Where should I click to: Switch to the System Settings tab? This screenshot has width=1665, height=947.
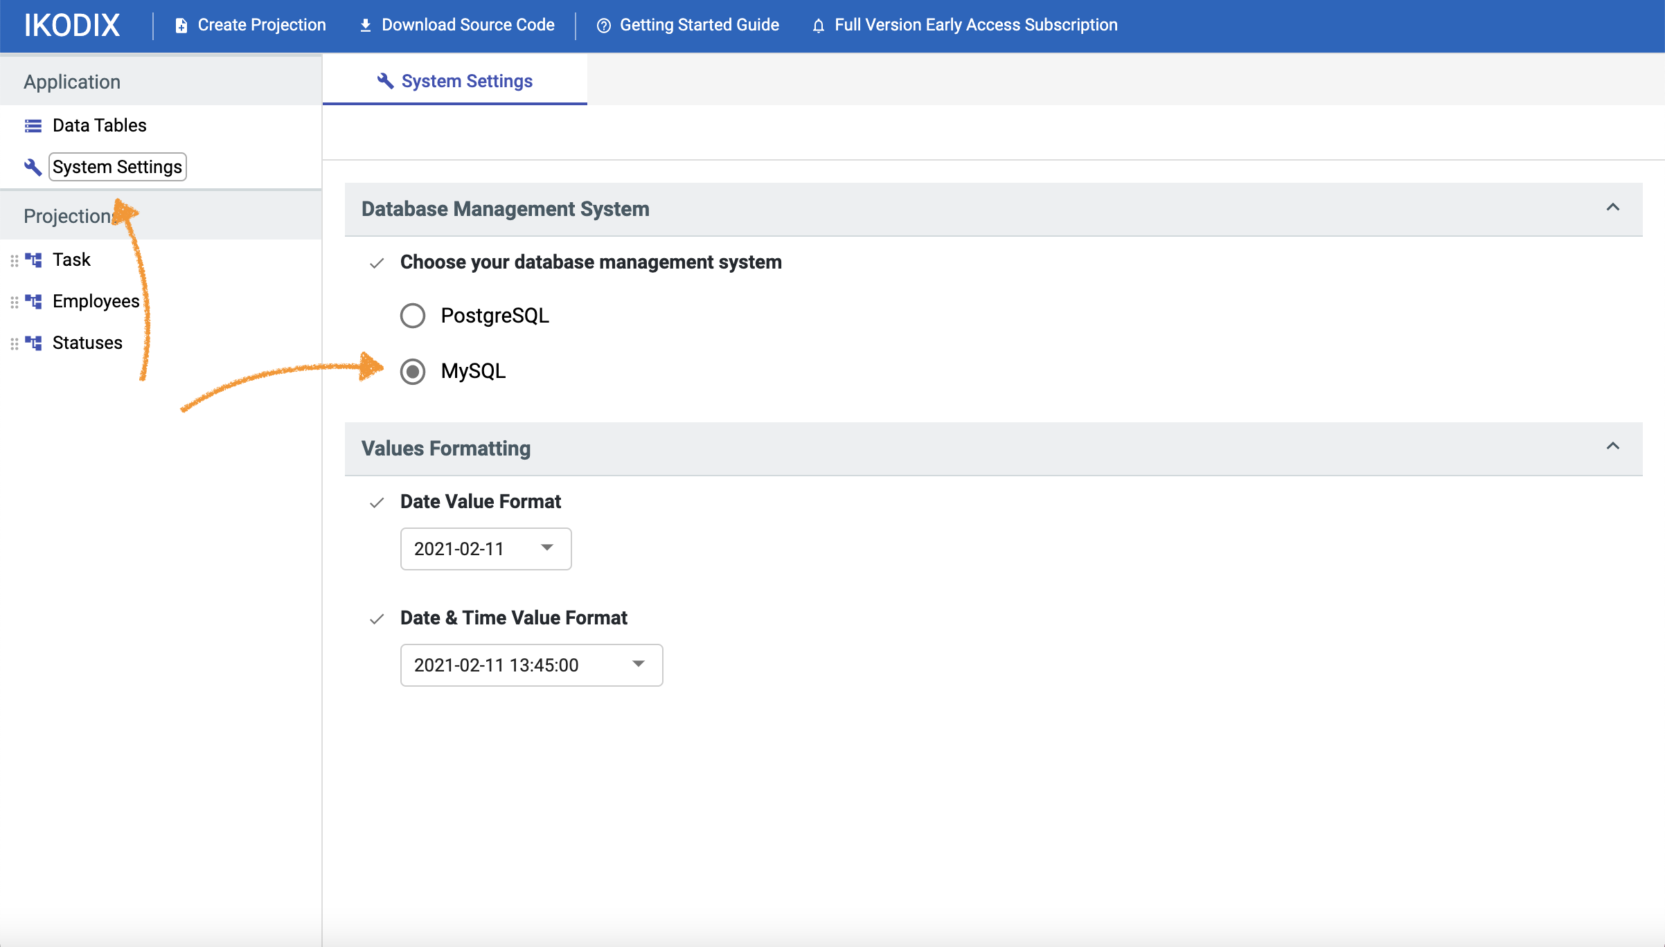click(455, 81)
